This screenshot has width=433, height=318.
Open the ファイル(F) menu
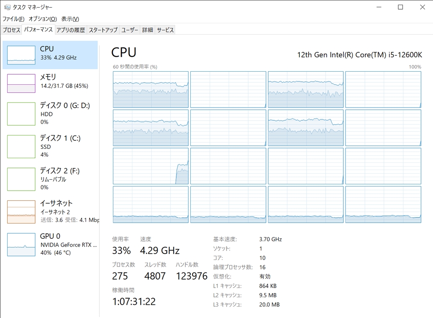(x=14, y=19)
